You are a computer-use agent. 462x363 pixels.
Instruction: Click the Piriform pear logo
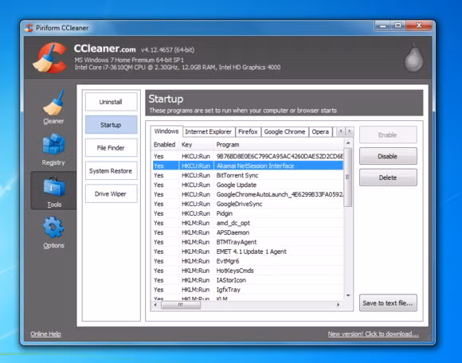click(413, 57)
